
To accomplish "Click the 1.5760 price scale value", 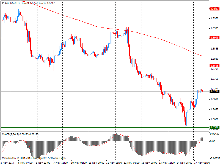I will 215,79.
